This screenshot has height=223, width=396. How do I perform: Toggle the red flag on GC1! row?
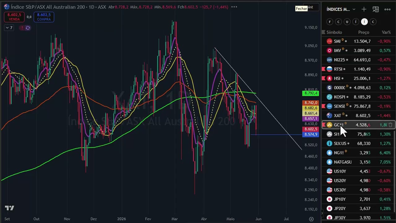324,125
